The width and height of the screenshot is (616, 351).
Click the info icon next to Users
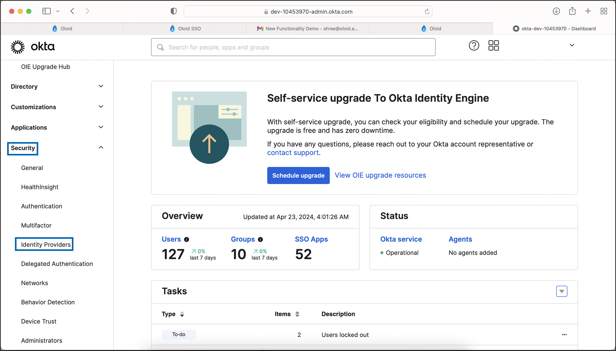[186, 239]
